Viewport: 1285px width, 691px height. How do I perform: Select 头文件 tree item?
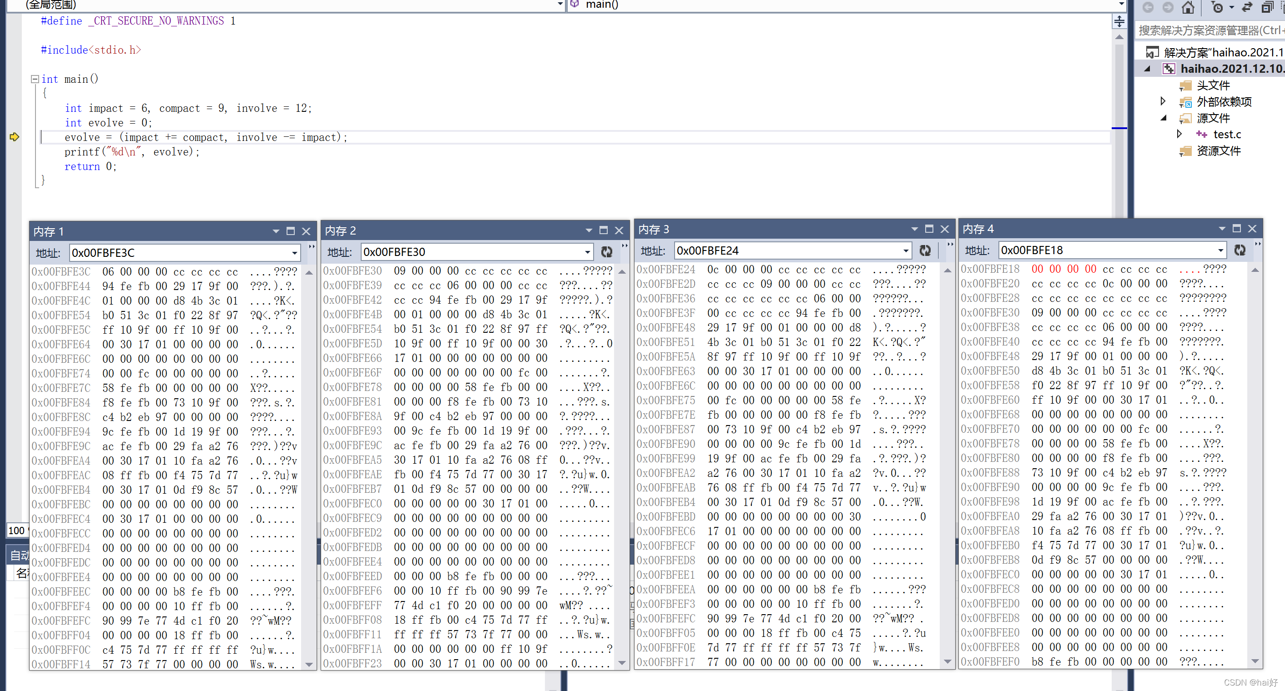click(1213, 85)
